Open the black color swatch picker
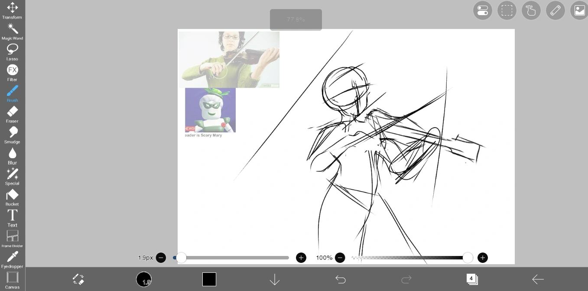 tap(209, 279)
